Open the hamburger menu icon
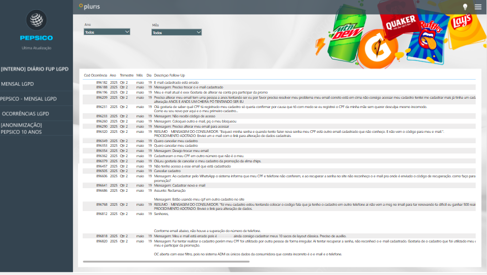The width and height of the screenshot is (487, 275). (x=478, y=7)
